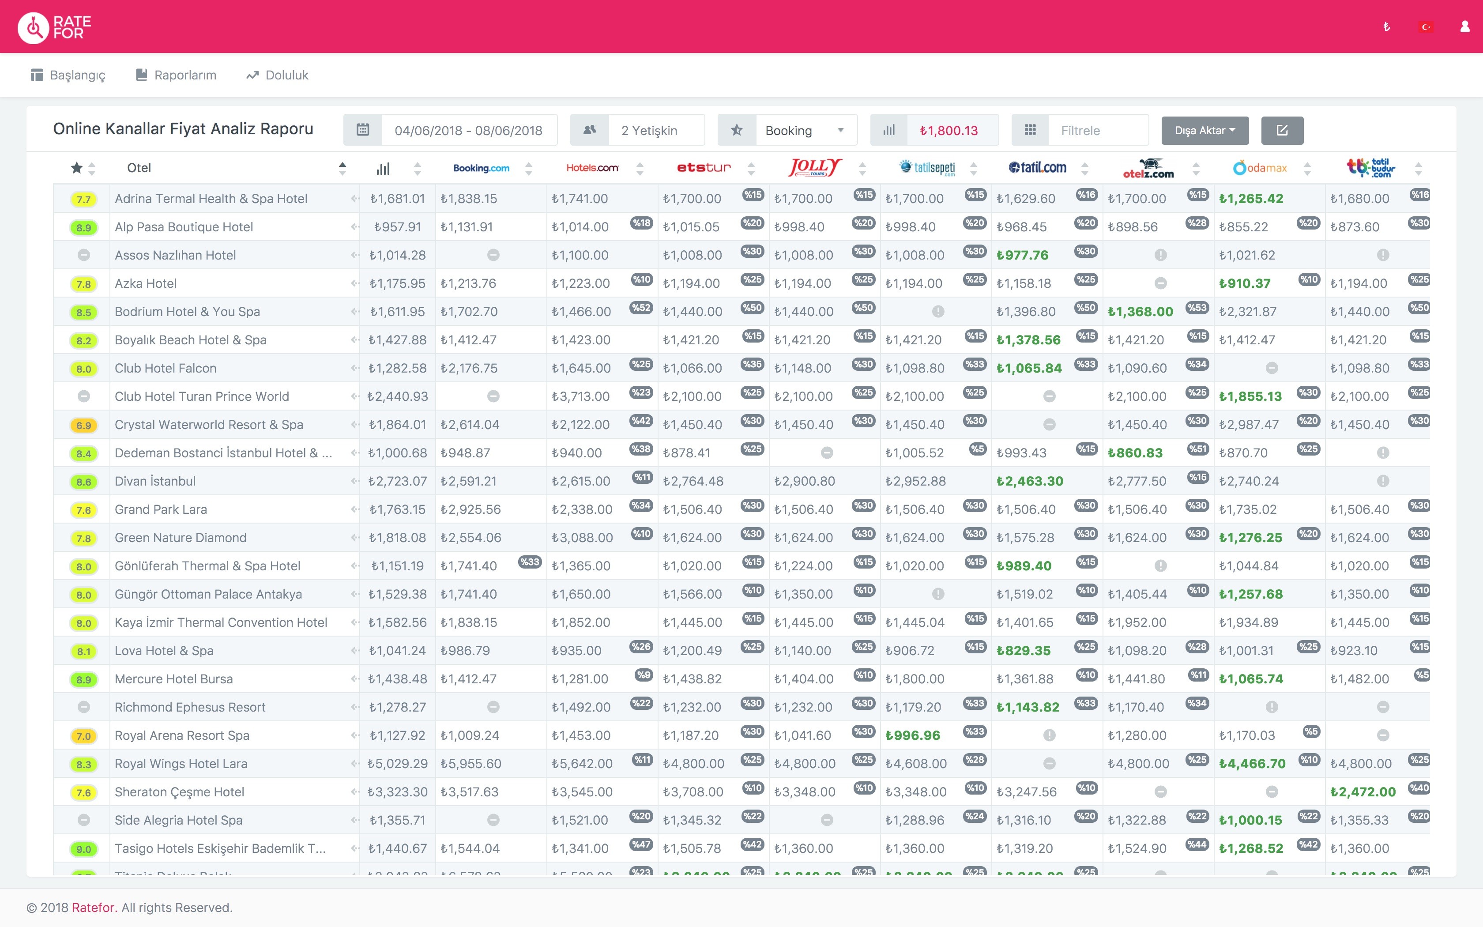
Task: Sort by Booking.com column prices
Action: pos(529,169)
